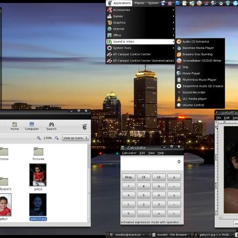
Task: Launch Movie Player
Action: [x=200, y=73]
